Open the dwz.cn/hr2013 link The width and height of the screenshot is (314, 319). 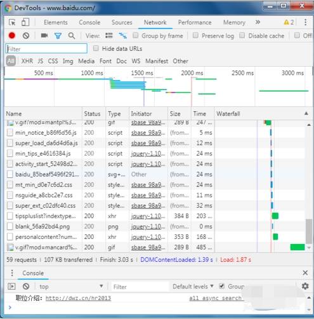[78, 298]
